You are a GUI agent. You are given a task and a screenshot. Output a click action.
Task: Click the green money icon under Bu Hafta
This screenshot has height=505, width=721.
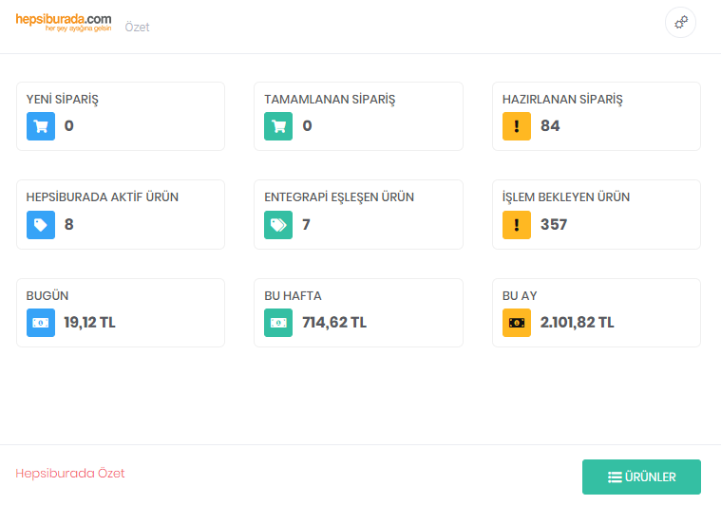click(278, 323)
